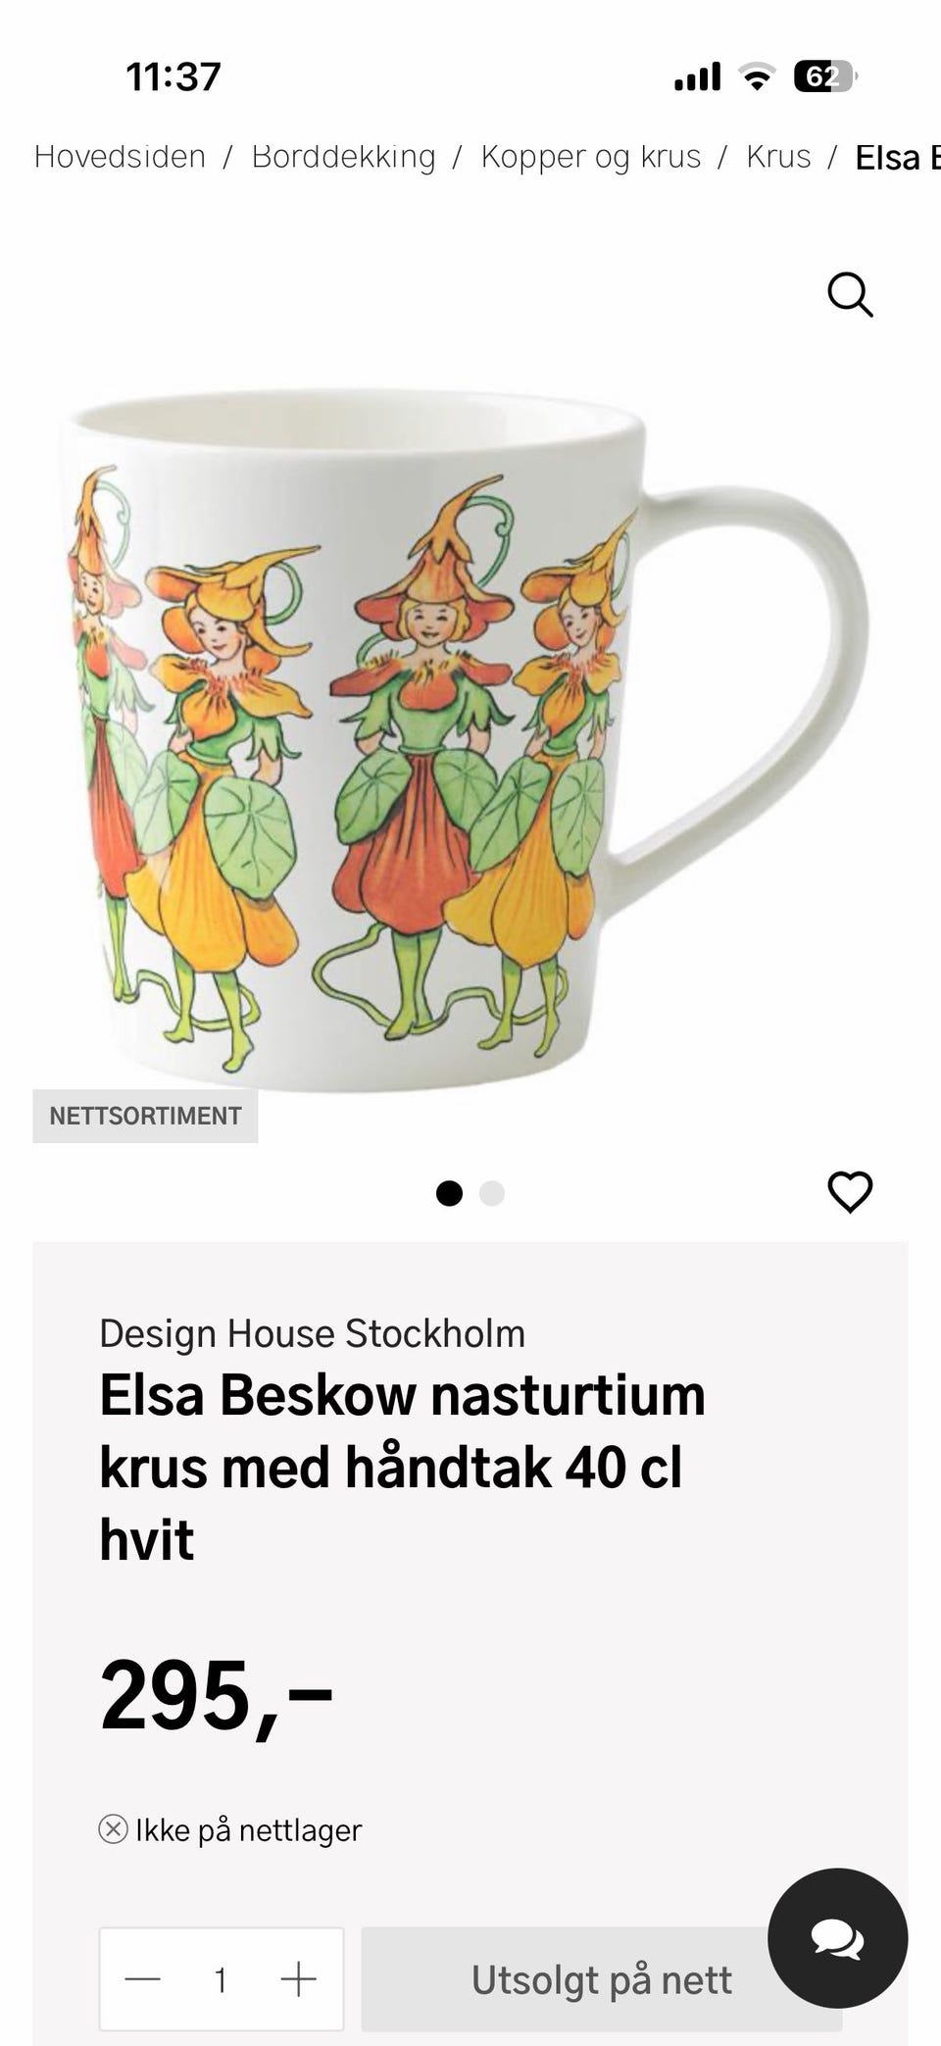Increase quantity with the plus icon

298,1979
